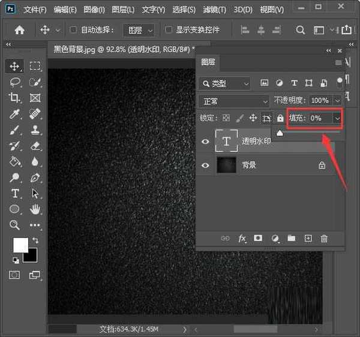Screen dimensions: 360x337
Task: Enable the 自动选择 checkbox
Action: pos(74,30)
